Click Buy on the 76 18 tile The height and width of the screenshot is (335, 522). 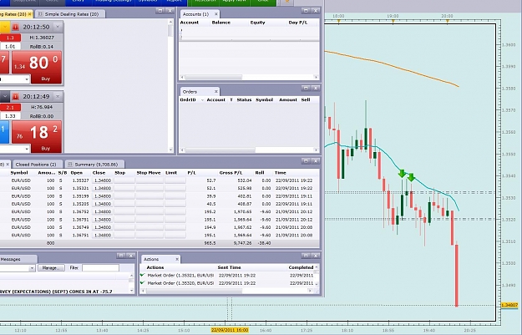click(46, 149)
